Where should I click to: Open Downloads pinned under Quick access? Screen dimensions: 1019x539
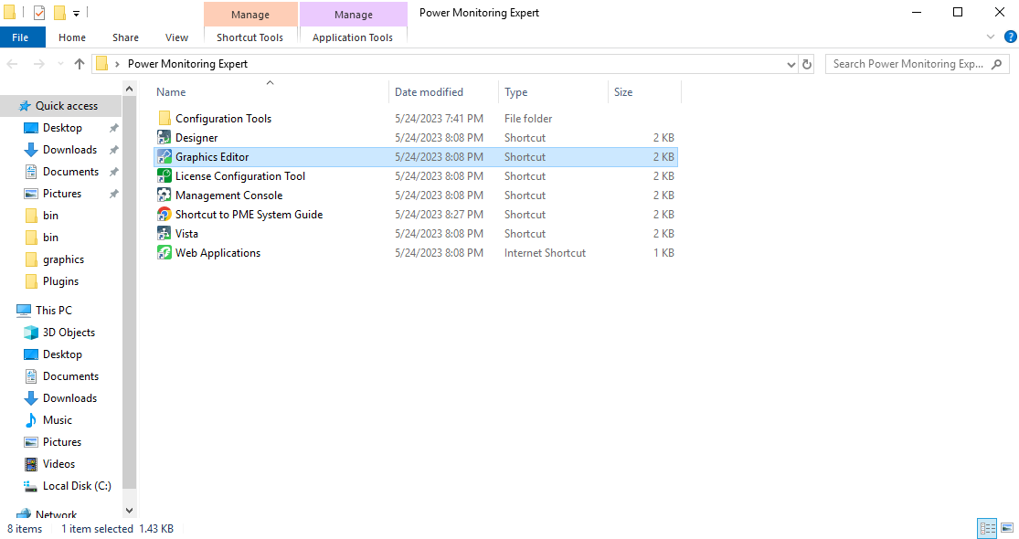tap(69, 149)
